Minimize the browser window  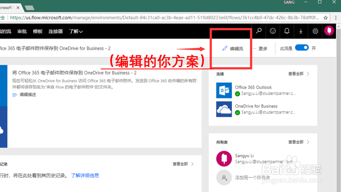coord(306,2)
